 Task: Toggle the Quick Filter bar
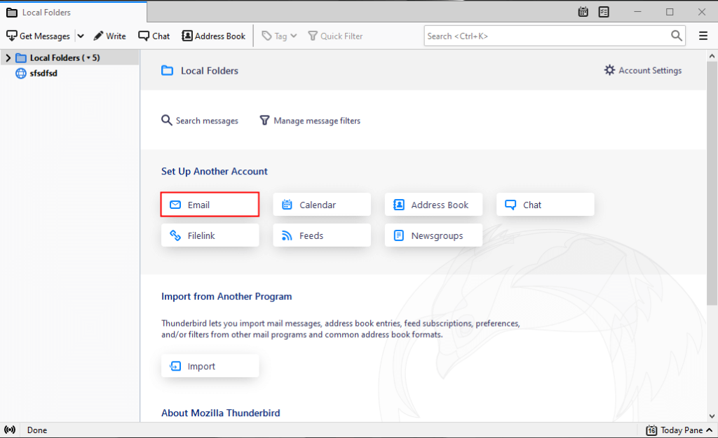point(335,36)
